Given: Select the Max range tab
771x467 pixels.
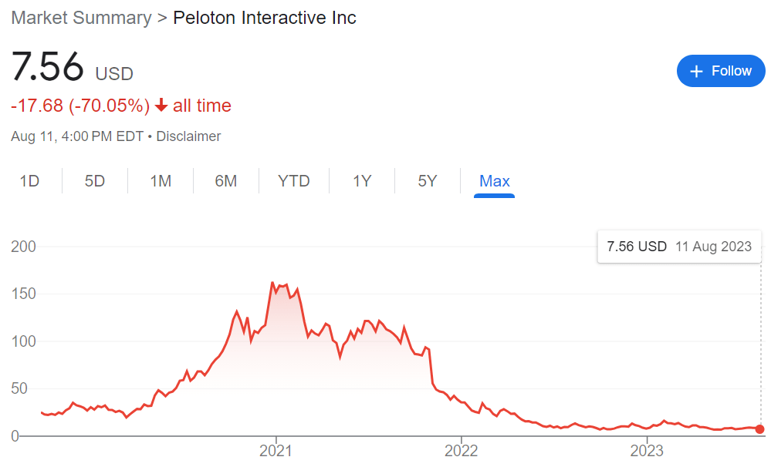Looking at the screenshot, I should click(494, 180).
